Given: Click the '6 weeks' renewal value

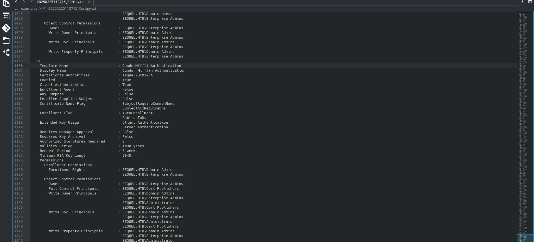Looking at the screenshot, I should click(130, 151).
